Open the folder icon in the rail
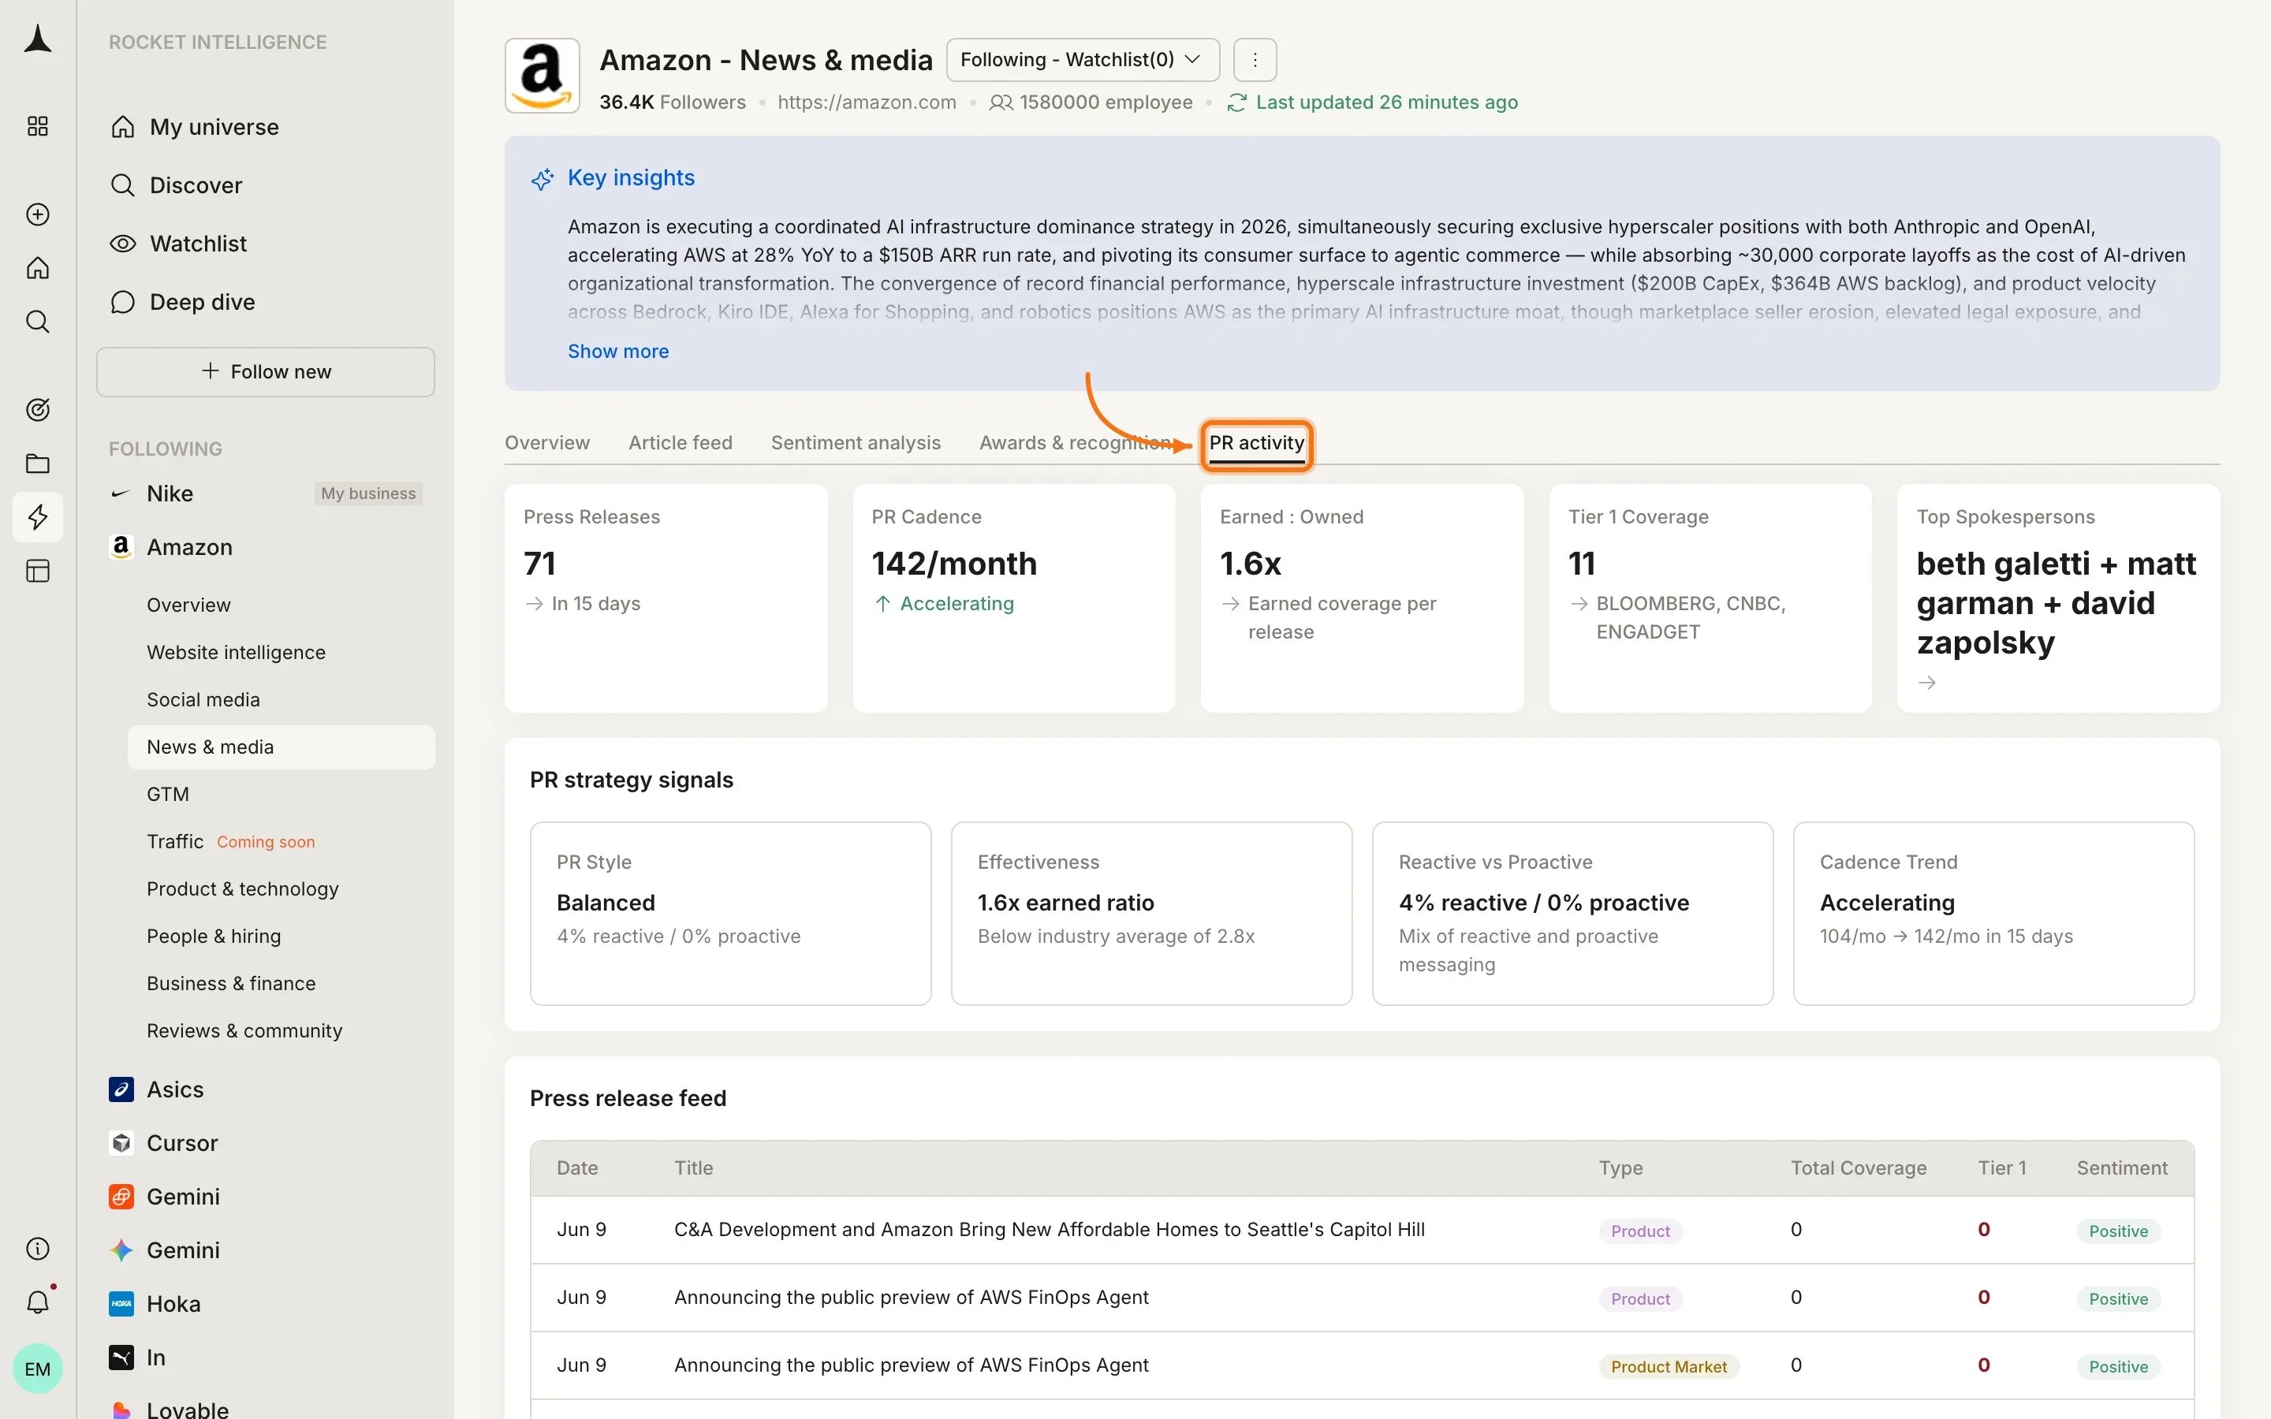 coord(38,464)
